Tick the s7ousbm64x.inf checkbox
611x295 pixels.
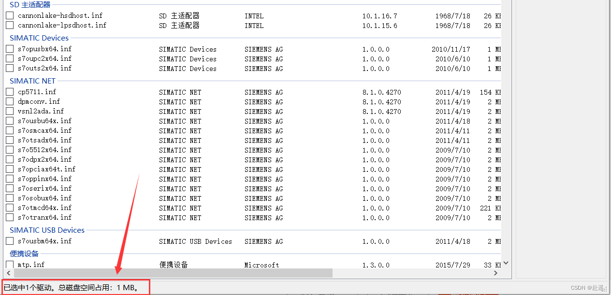click(10, 241)
